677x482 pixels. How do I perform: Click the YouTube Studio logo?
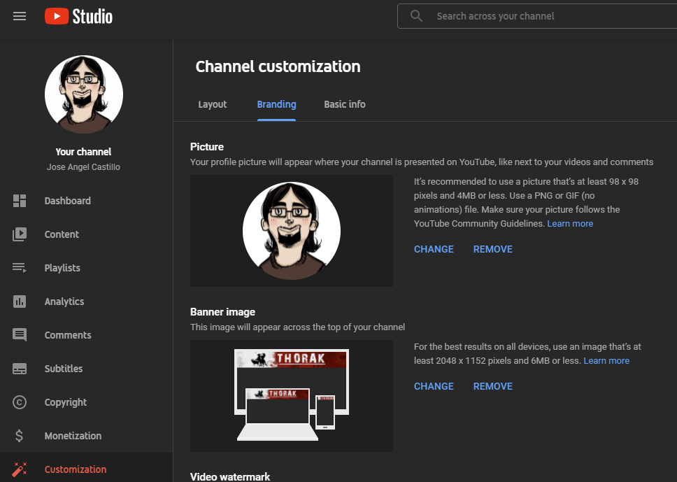pyautogui.click(x=78, y=16)
